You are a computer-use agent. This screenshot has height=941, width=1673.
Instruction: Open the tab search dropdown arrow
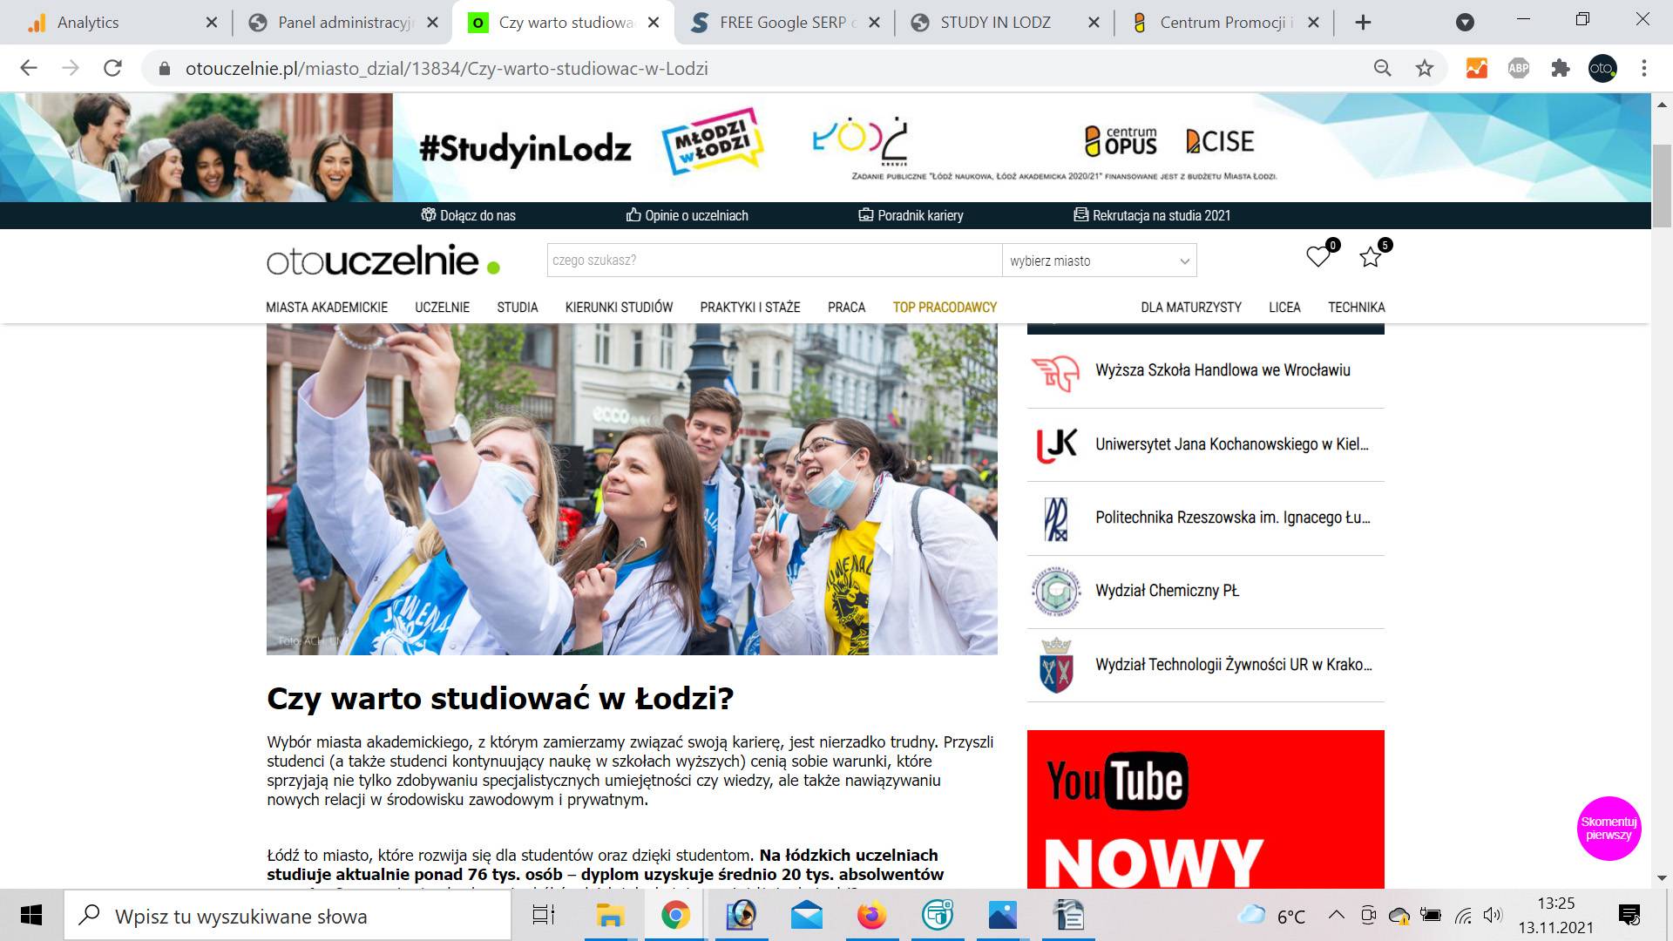(x=1466, y=23)
